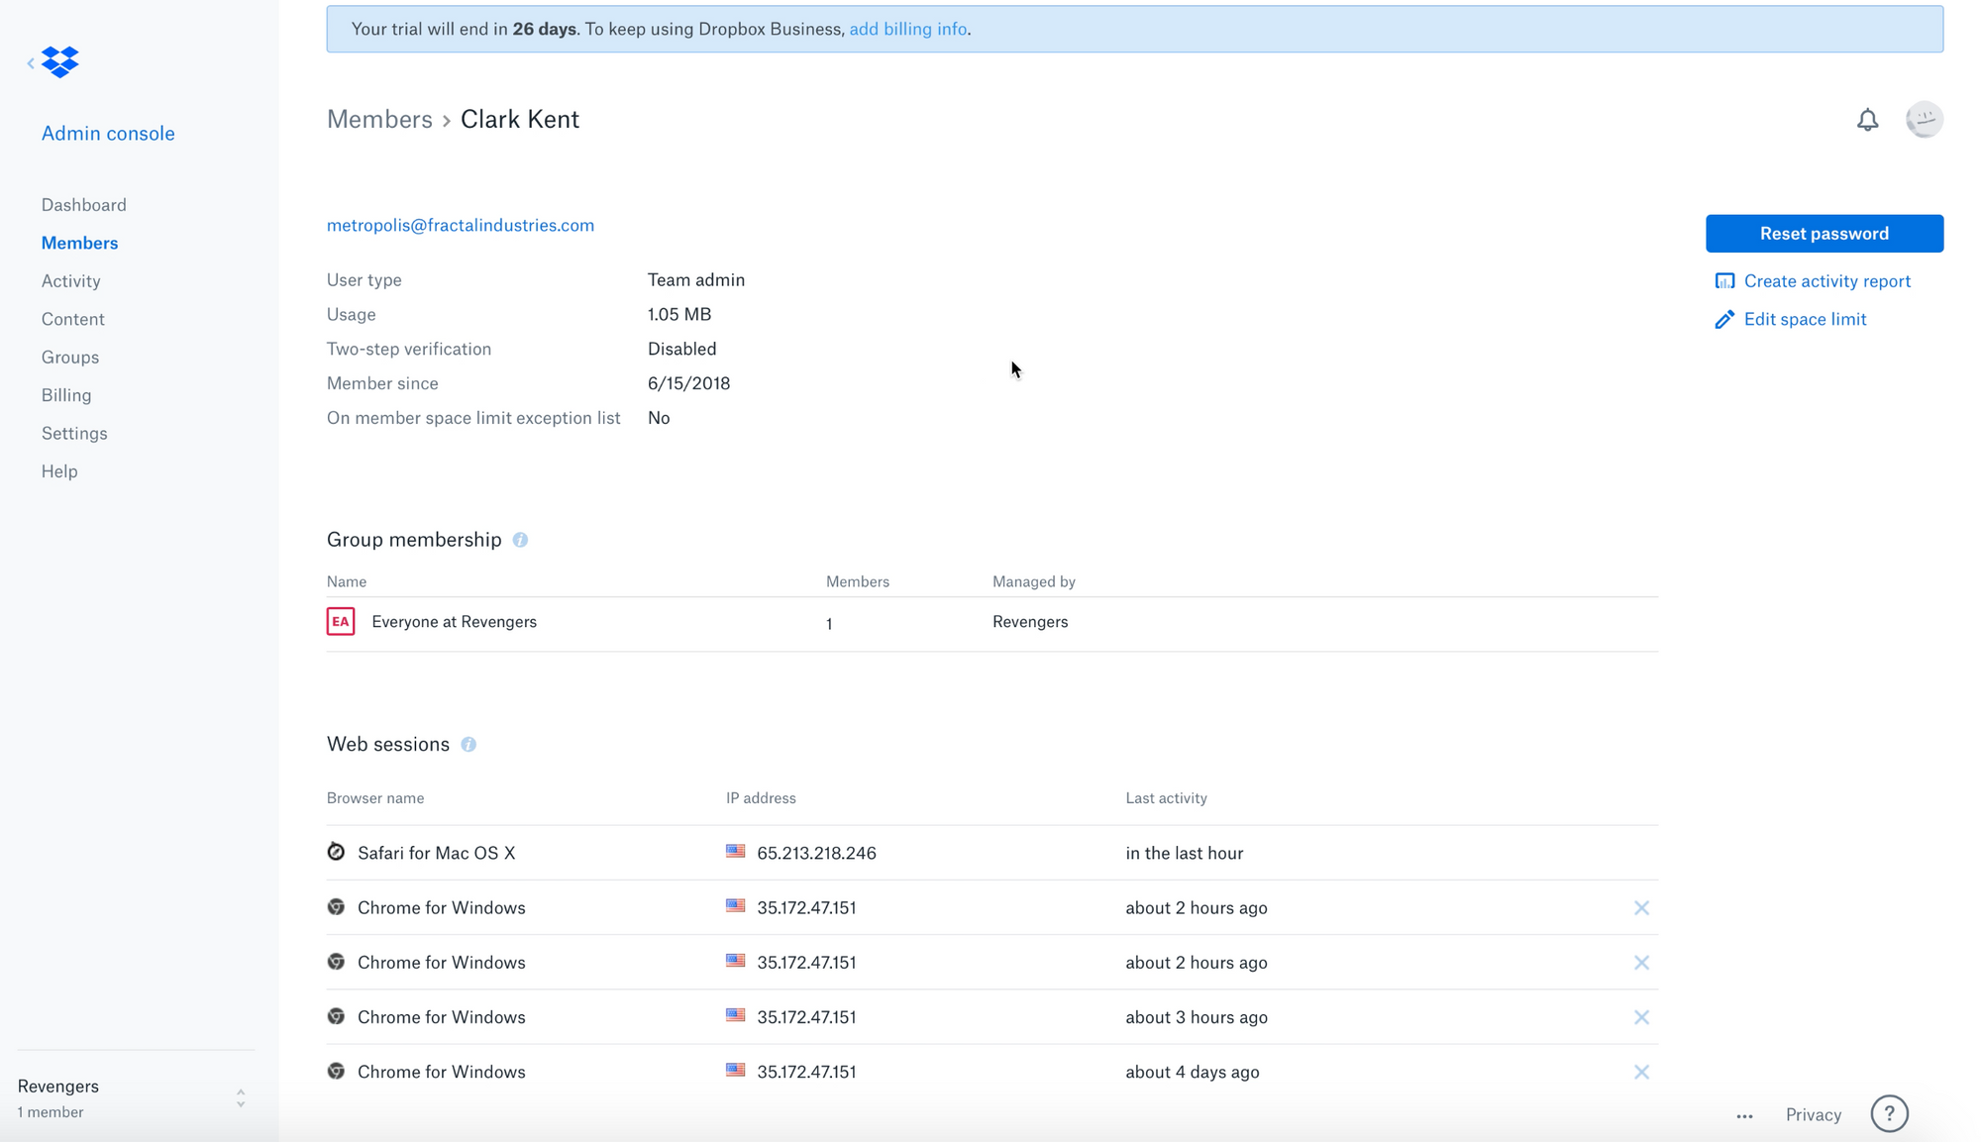The width and height of the screenshot is (1981, 1142).
Task: End second Chrome session from 2 hours ago
Action: point(1641,963)
